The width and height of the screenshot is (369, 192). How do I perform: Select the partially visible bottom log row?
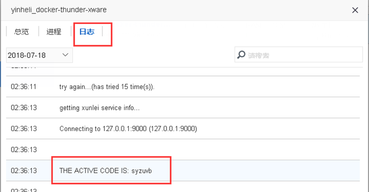click(183, 187)
